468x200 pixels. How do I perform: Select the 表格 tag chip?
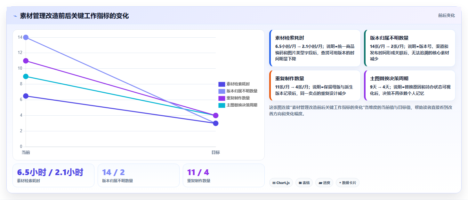click(x=304, y=183)
